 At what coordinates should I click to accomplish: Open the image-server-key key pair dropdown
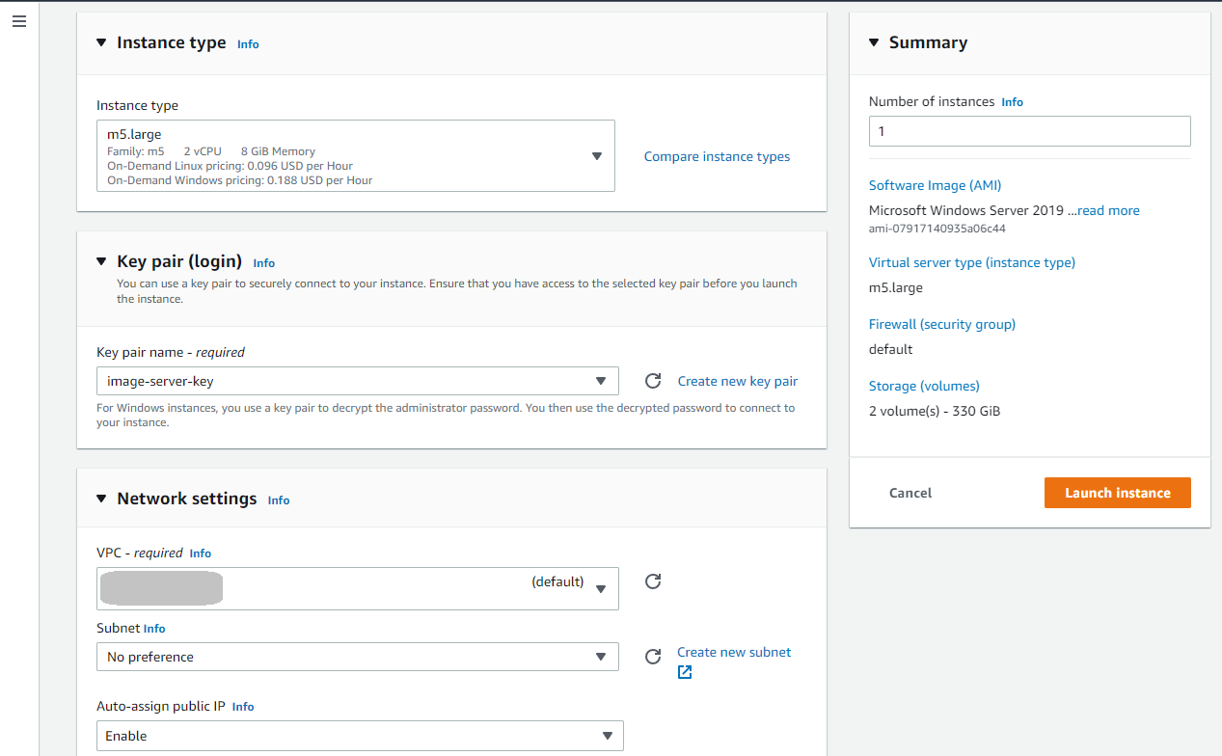click(357, 381)
